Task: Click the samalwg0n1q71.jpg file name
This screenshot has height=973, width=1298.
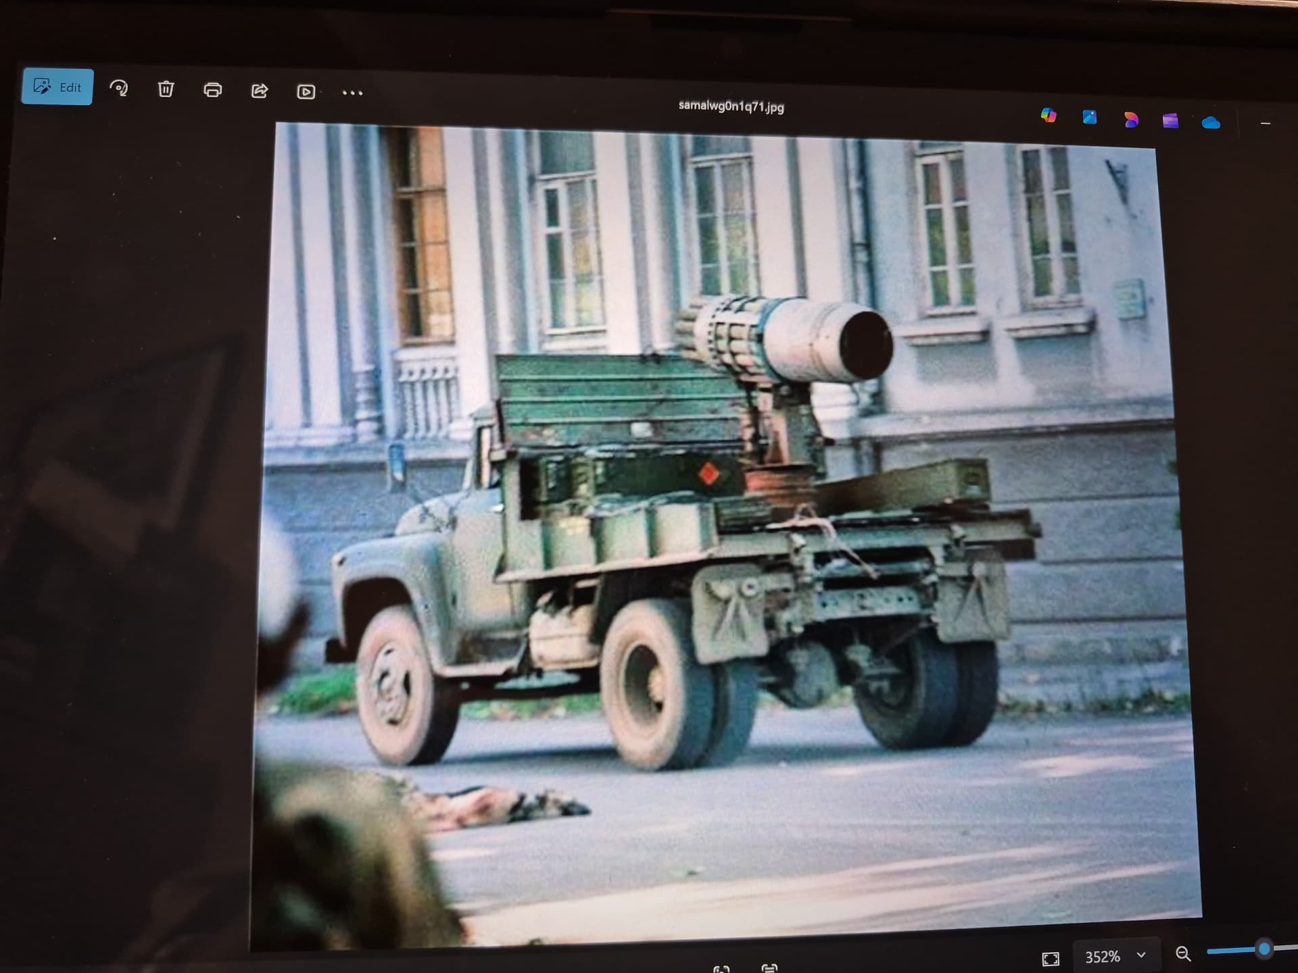Action: pos(731,107)
